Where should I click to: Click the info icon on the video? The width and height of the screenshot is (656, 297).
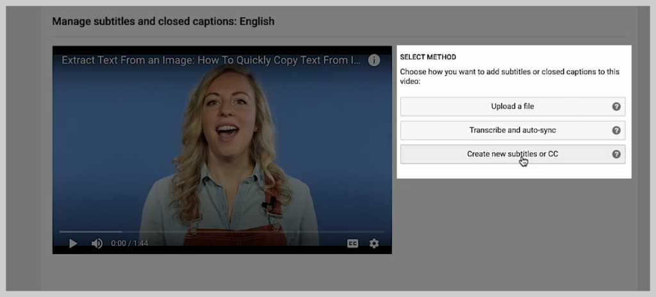coord(373,60)
